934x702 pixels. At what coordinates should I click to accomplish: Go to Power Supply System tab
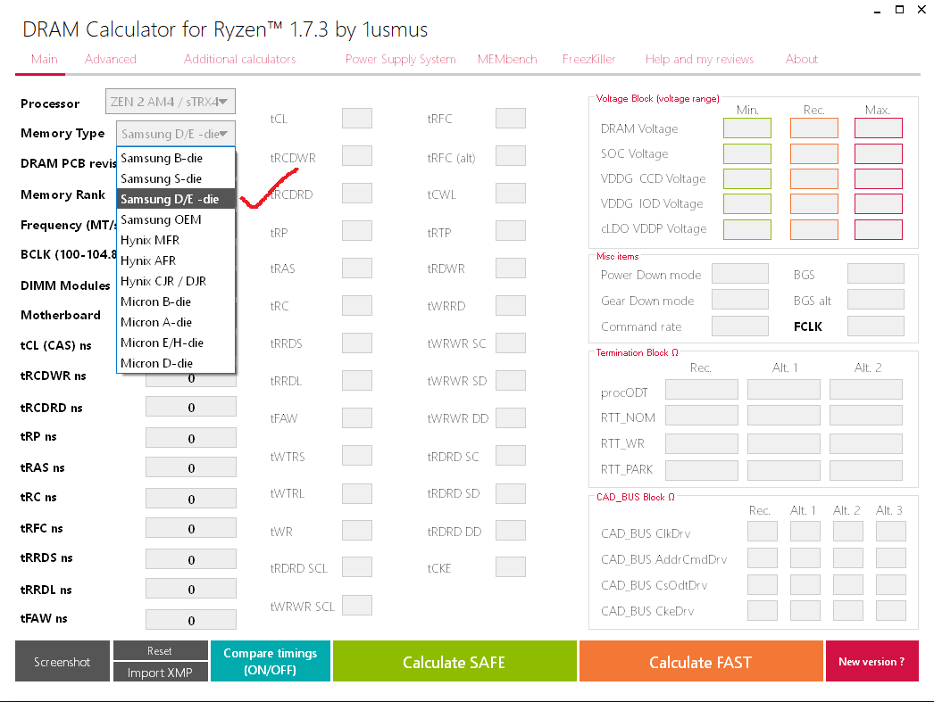[400, 59]
